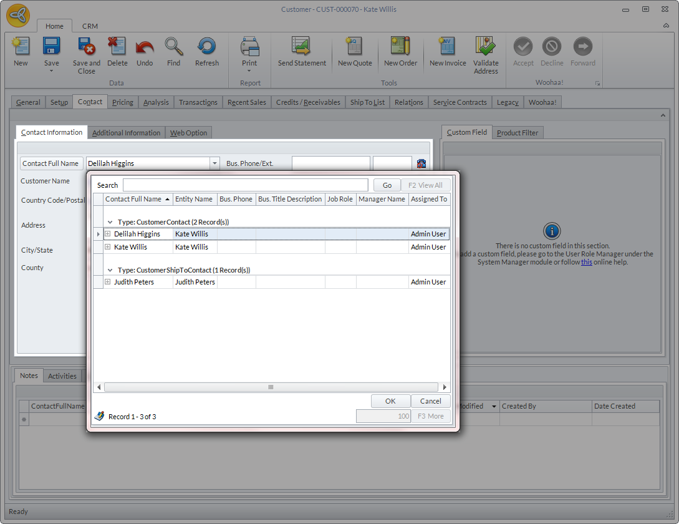Screen dimensions: 679x524
Task: Click the Refresh icon in ribbon
Action: tap(206, 47)
